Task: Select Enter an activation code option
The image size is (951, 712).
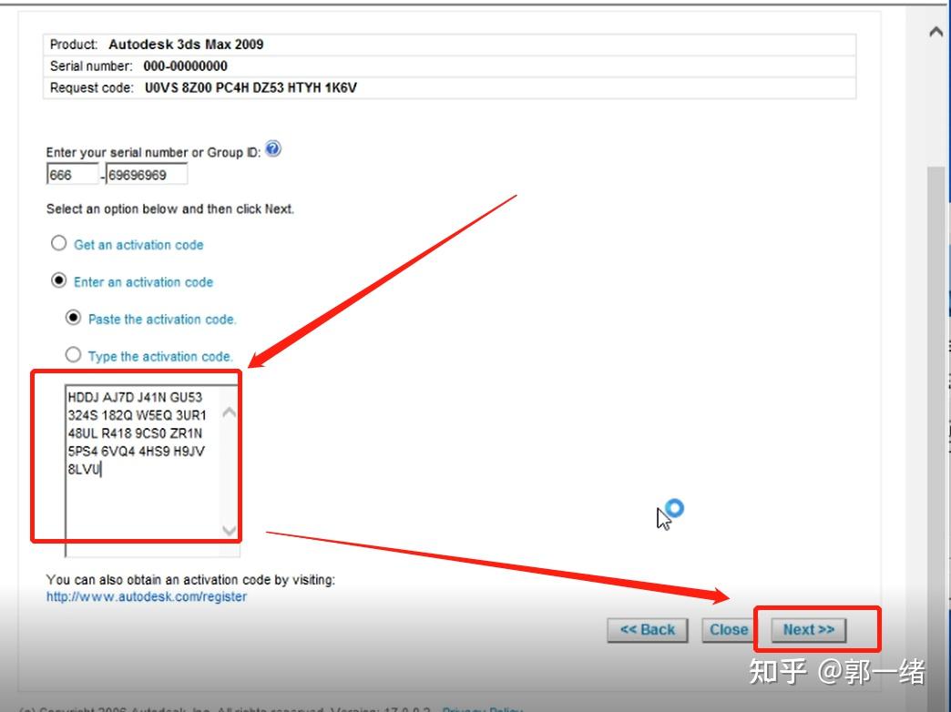Action: tap(59, 280)
